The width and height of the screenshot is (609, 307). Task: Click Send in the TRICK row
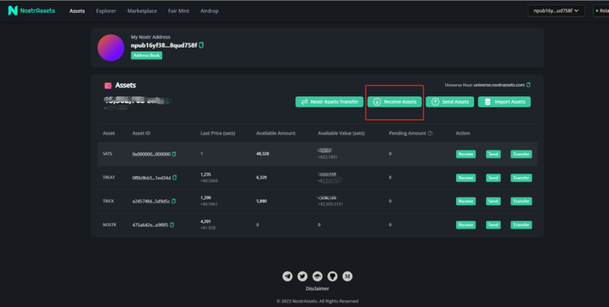[493, 201]
